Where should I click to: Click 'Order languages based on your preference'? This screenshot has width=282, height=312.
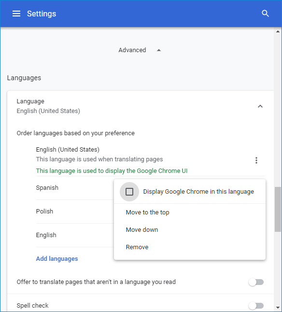point(76,133)
